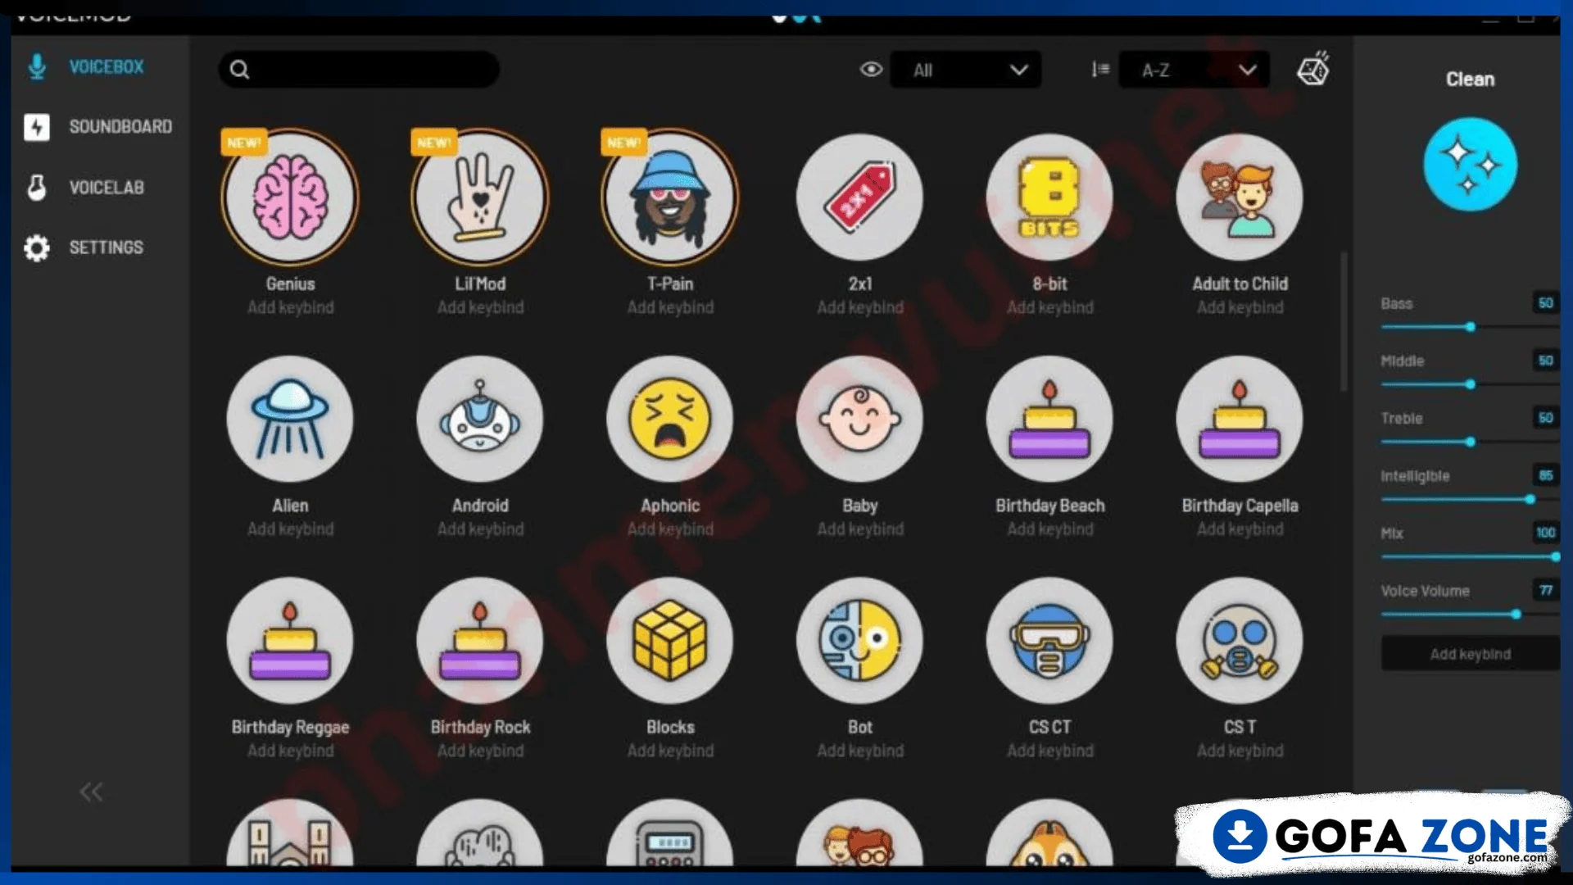Screen dimensions: 1573x885
Task: Add keybind for Alien voice
Action: point(290,529)
